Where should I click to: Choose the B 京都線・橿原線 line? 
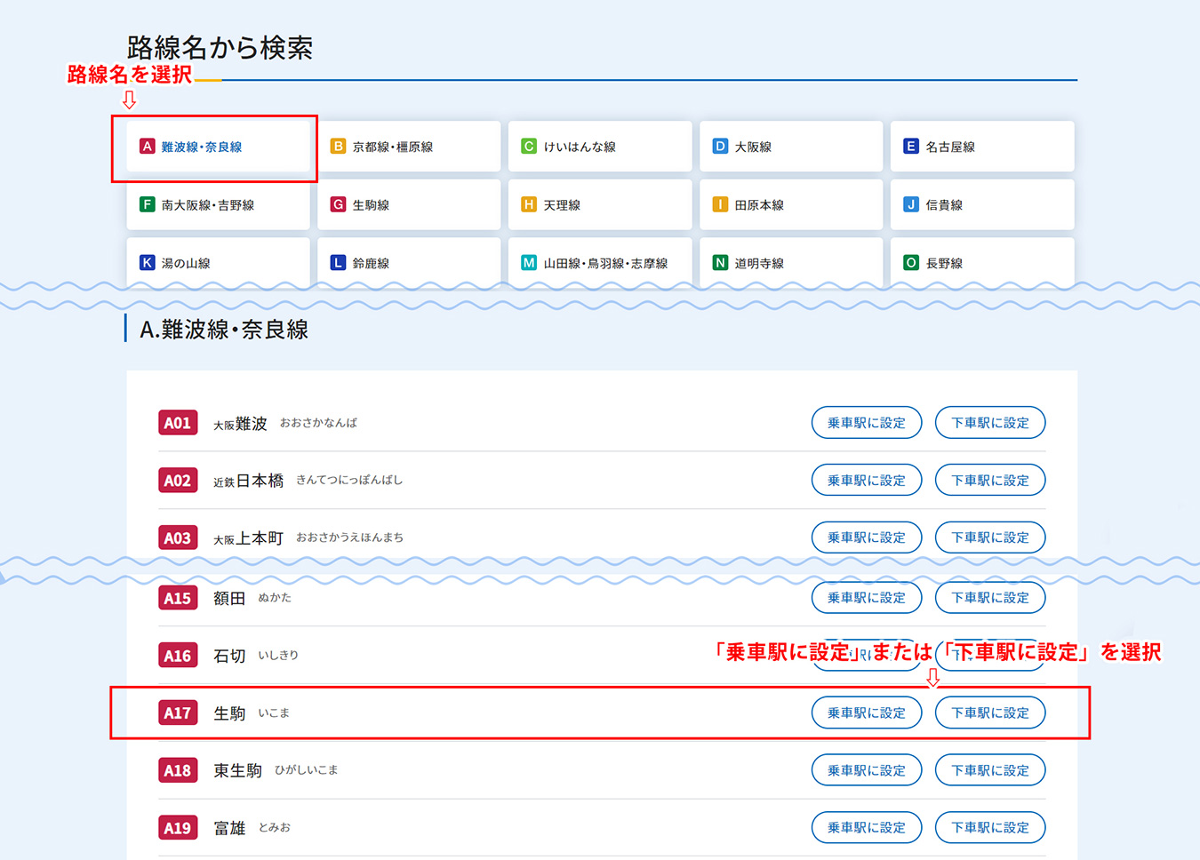tap(409, 147)
